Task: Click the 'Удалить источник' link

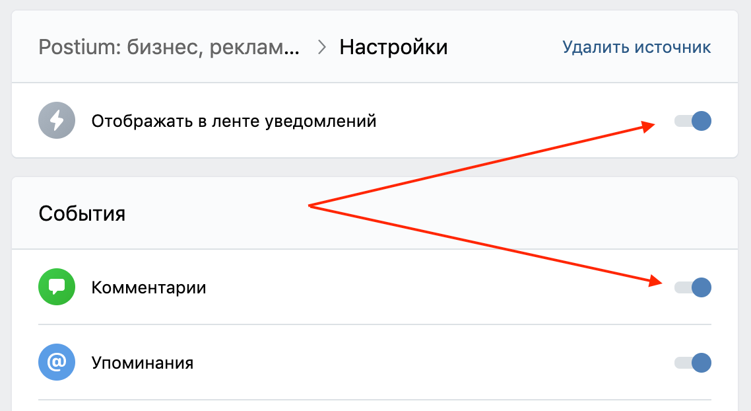Action: point(637,47)
